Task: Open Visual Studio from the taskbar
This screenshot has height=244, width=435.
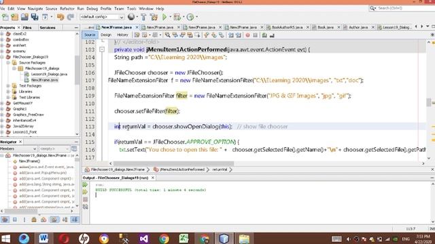Action: pyautogui.click(x=143, y=239)
